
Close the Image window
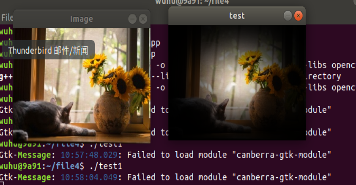[x=143, y=19]
